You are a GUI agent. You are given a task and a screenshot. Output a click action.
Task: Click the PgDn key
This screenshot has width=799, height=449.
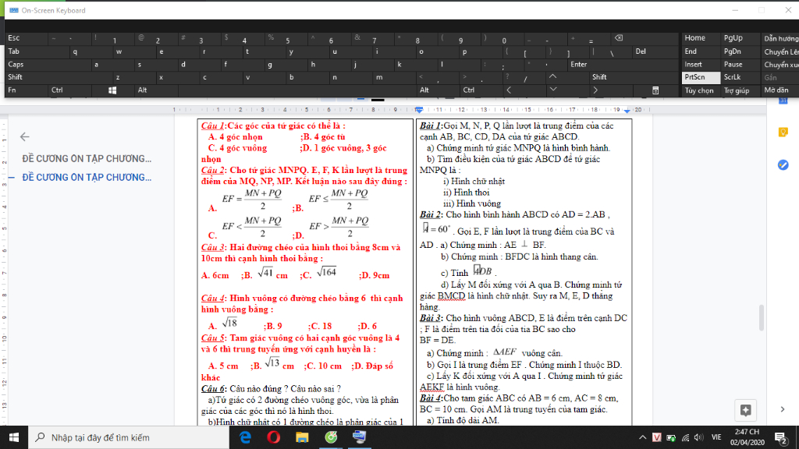tap(740, 51)
